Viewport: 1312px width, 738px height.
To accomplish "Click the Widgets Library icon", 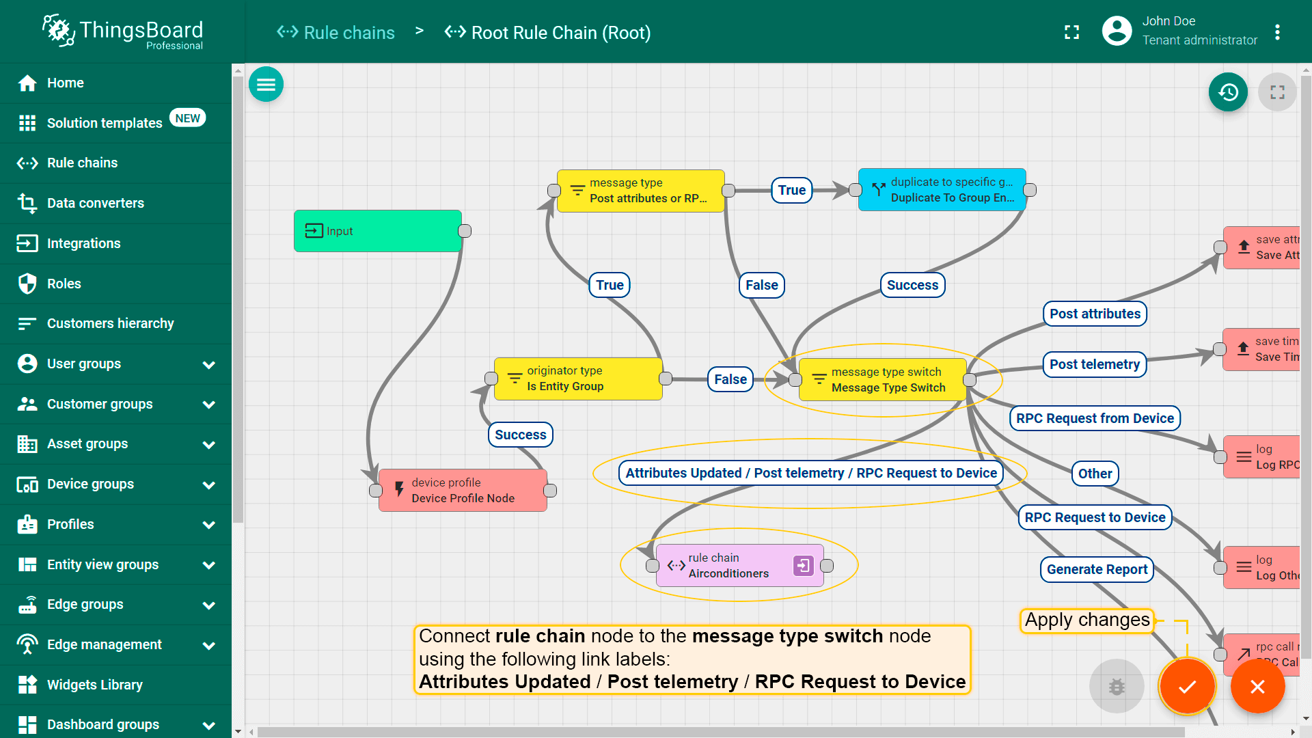I will [27, 685].
